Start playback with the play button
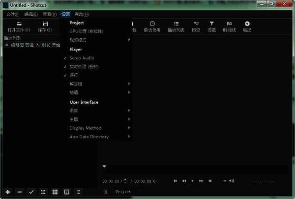This screenshot has width=295, height=199. [192, 181]
